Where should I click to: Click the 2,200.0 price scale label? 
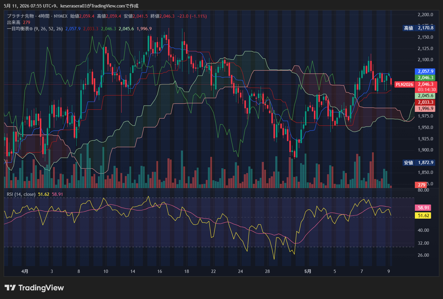(x=425, y=15)
